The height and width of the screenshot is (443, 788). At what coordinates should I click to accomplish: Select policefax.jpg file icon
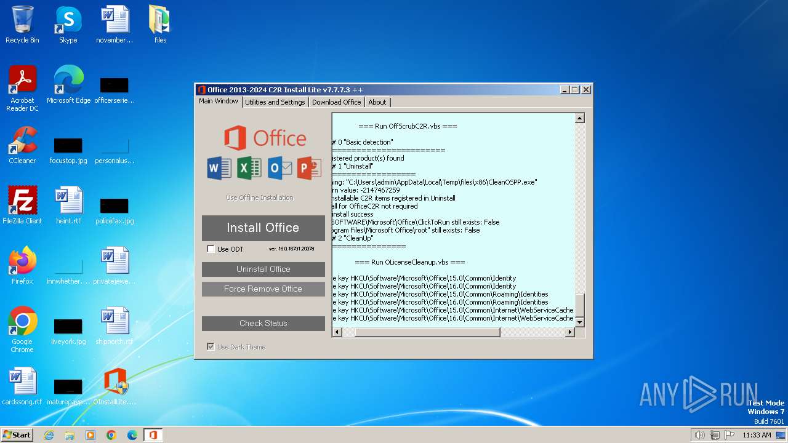click(x=115, y=210)
